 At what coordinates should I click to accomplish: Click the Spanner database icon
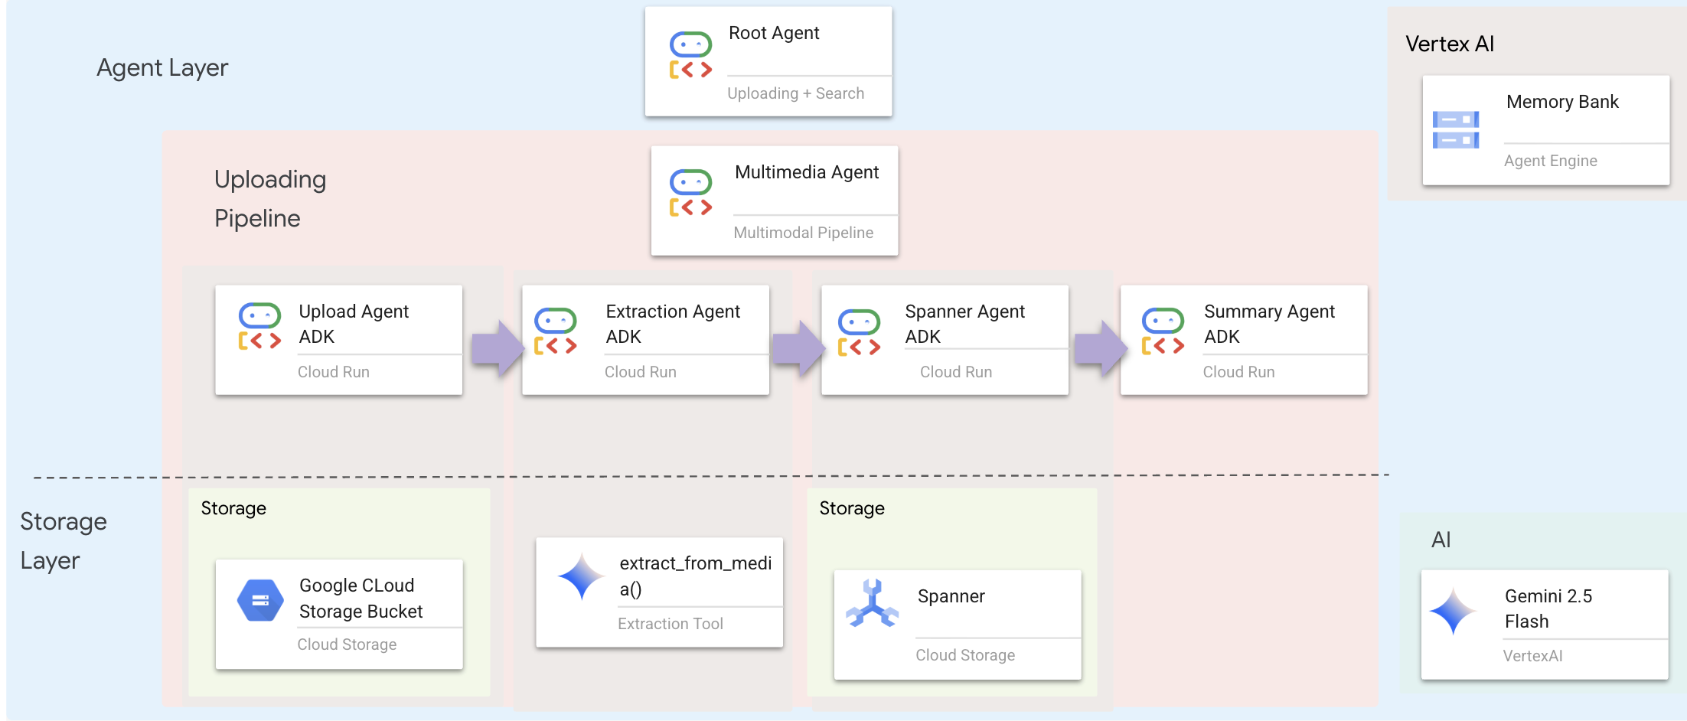(872, 604)
